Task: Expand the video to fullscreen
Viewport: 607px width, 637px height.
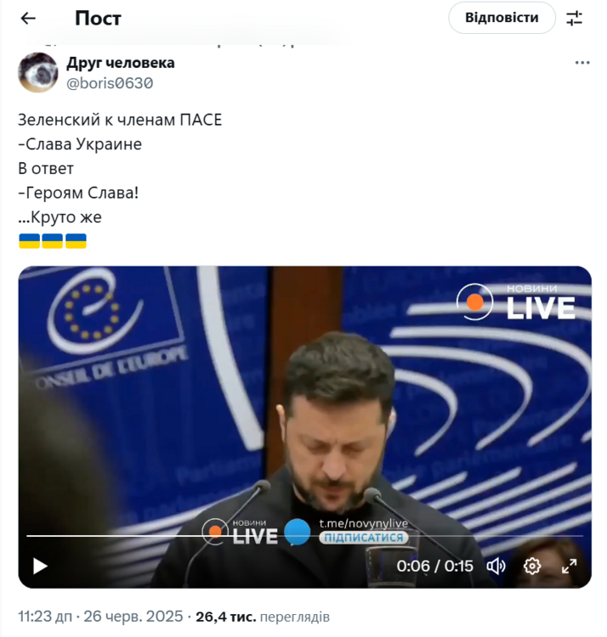Action: pyautogui.click(x=569, y=566)
